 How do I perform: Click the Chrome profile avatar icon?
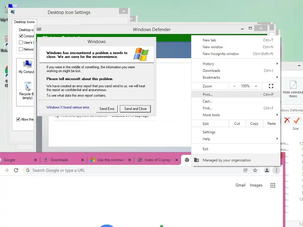tap(267, 170)
